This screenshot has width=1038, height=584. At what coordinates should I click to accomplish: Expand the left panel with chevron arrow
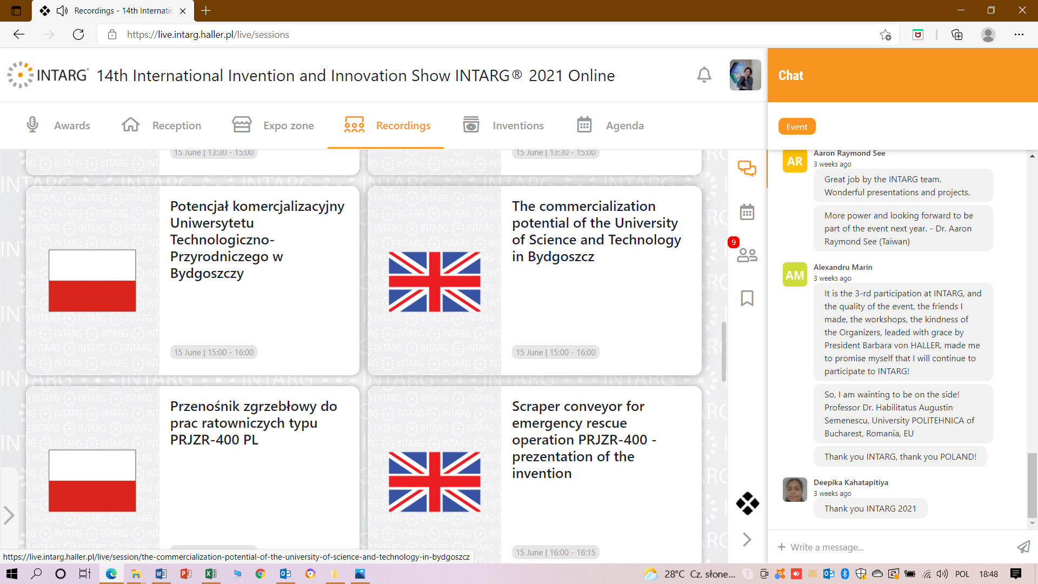click(x=9, y=515)
